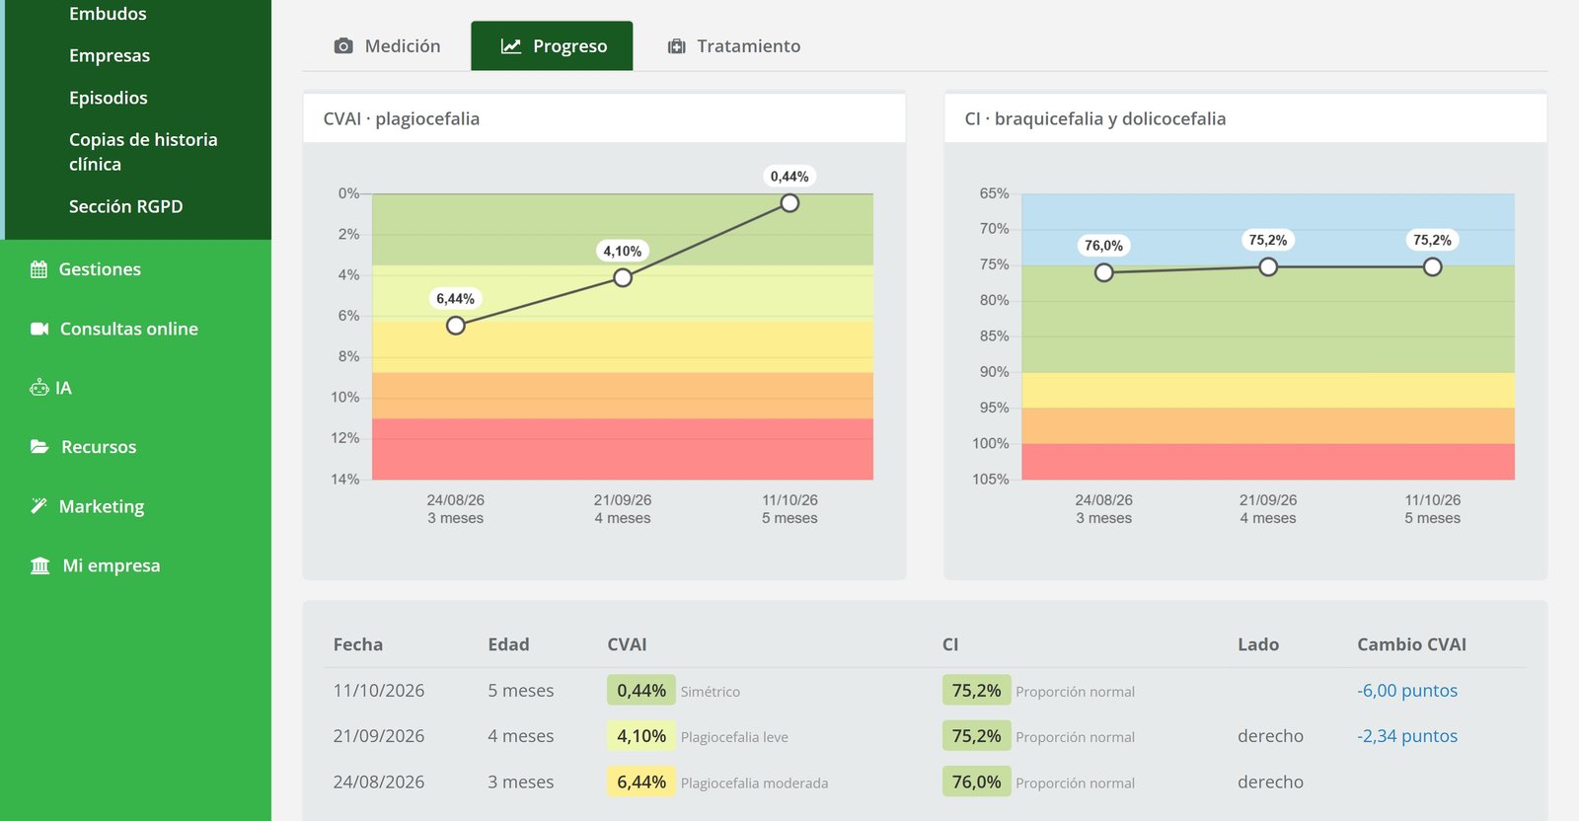Open Embudos in the sidebar

tap(108, 14)
